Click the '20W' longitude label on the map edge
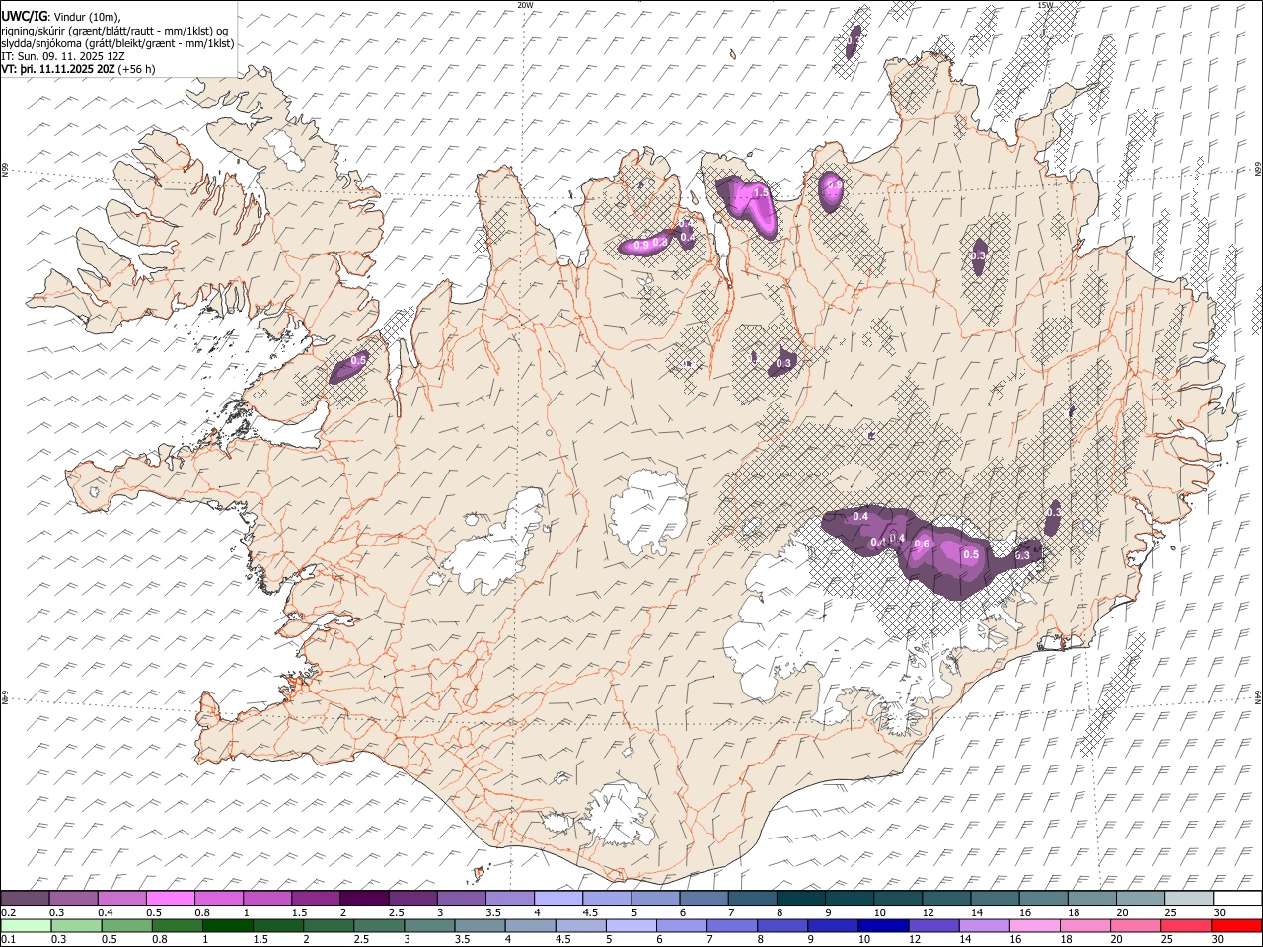 tap(525, 5)
